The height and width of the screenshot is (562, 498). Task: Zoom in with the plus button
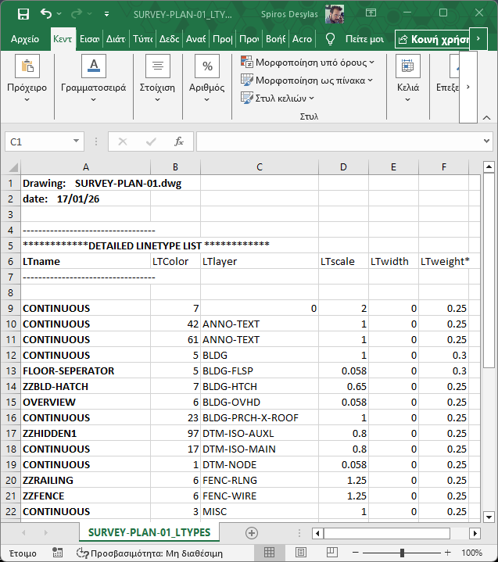tap(447, 553)
